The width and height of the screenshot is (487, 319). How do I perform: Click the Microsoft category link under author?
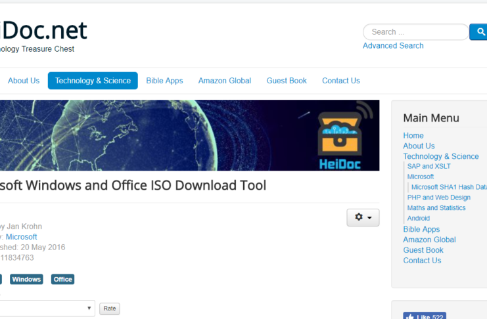[22, 237]
